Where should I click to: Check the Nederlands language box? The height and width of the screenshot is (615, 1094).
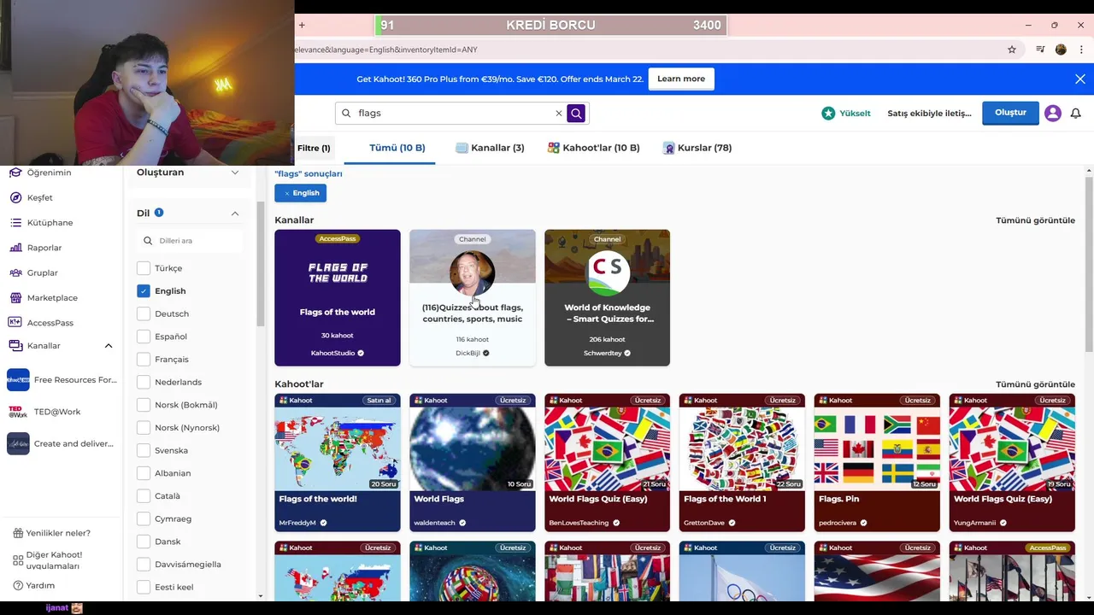point(144,382)
